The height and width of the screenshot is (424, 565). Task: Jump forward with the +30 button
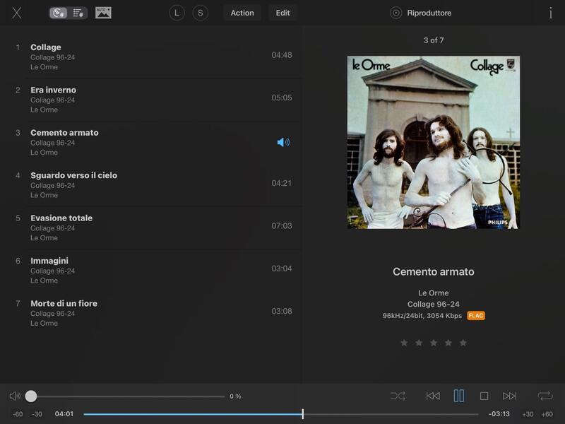pos(528,414)
